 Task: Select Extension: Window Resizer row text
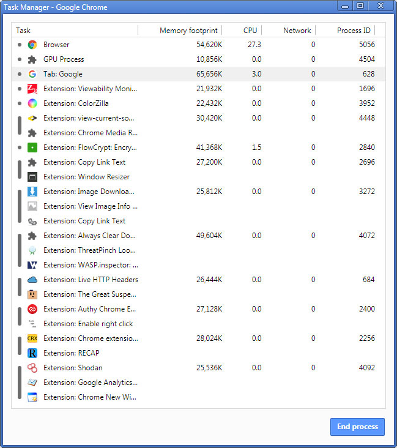86,177
